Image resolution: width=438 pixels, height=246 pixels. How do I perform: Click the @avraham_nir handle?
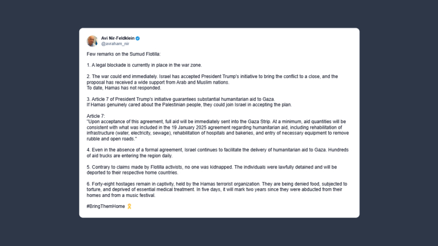[115, 43]
